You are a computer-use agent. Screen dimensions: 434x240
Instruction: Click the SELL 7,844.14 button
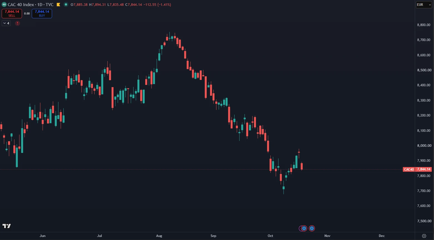tap(12, 13)
